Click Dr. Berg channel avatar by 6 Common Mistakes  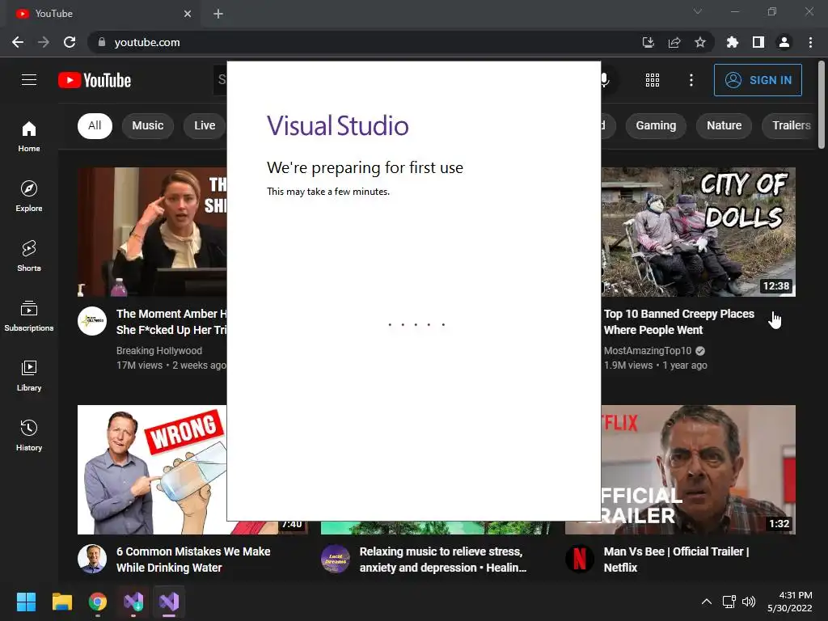[92, 559]
